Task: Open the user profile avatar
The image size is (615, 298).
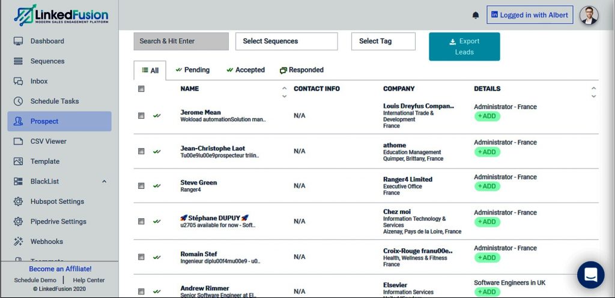Action: point(589,15)
